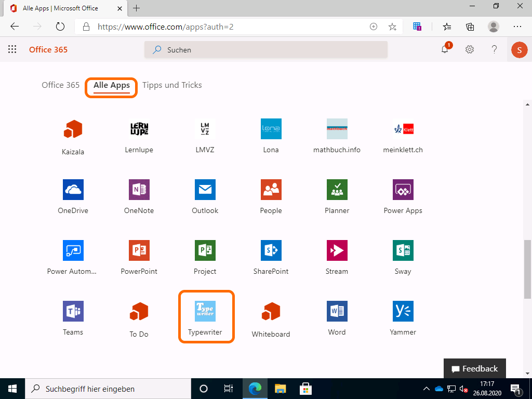This screenshot has height=399, width=532.
Task: Click the page vertical scrollbar
Action: (527, 270)
